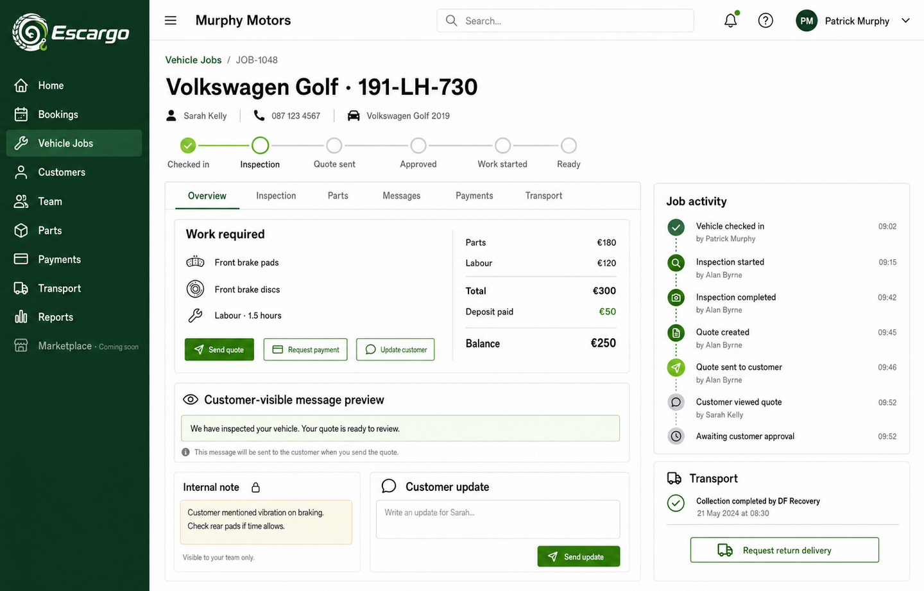Click the internal note text area

[266, 522]
